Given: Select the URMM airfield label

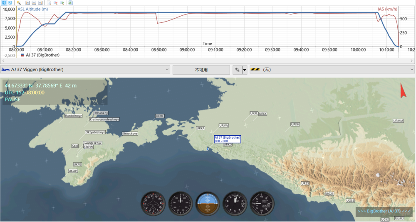Looking at the screenshot, I should tap(398, 121).
